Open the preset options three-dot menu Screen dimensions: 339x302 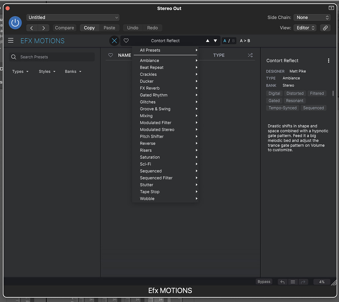[x=329, y=61]
